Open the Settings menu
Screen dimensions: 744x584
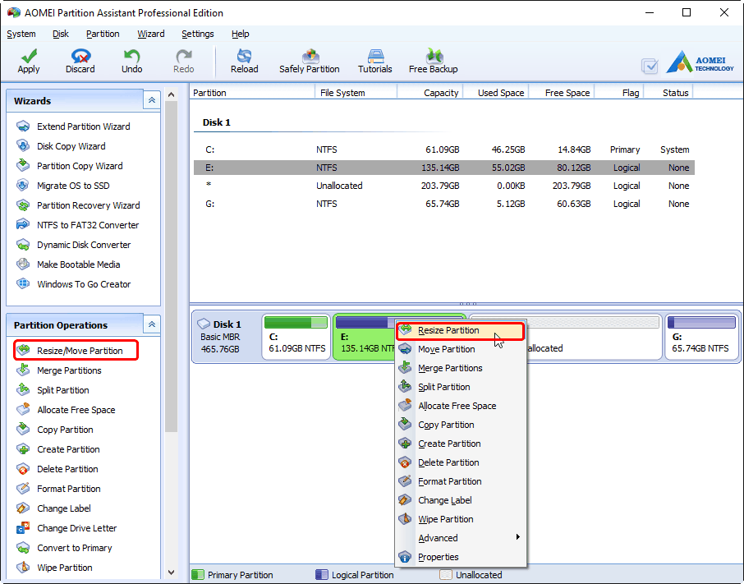point(197,34)
